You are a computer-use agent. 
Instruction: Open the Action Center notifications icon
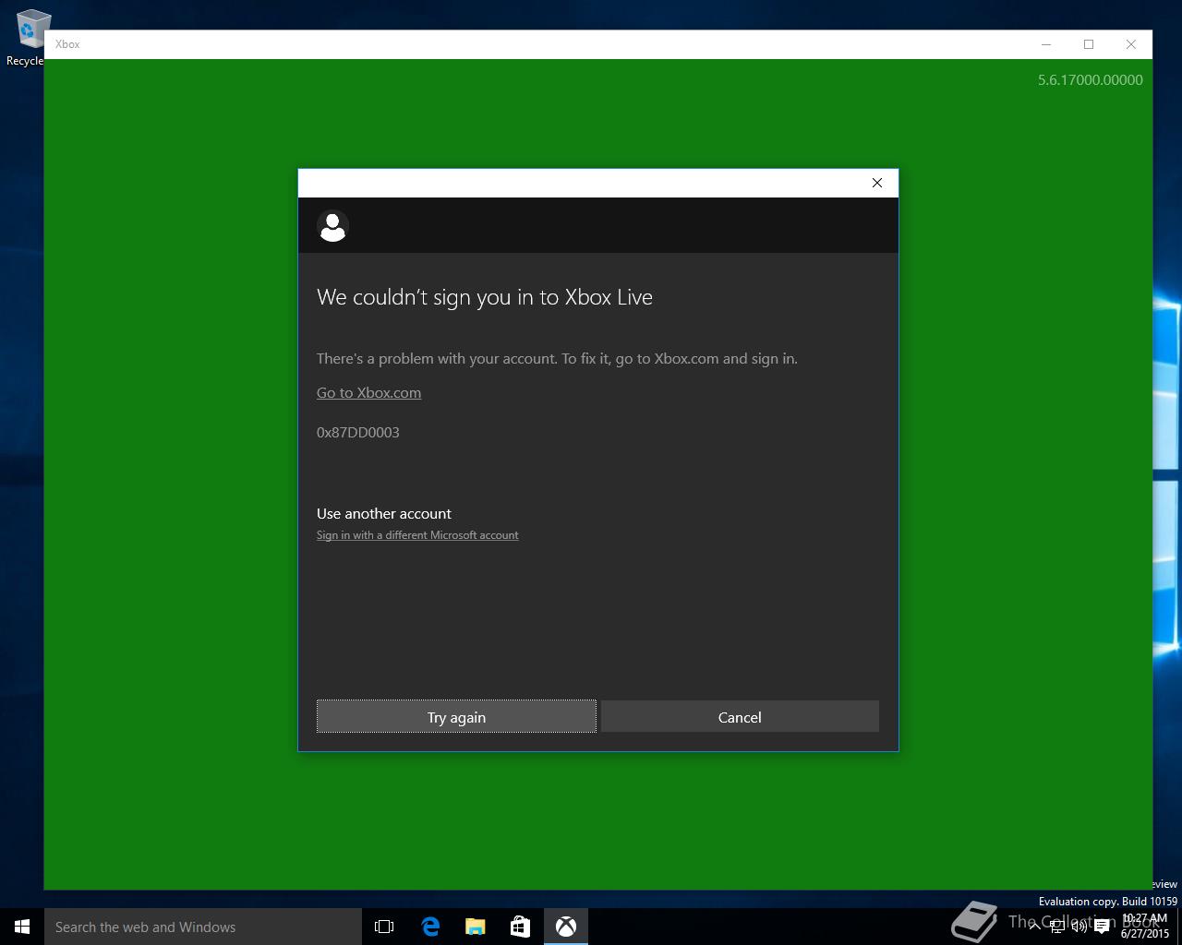click(1102, 927)
